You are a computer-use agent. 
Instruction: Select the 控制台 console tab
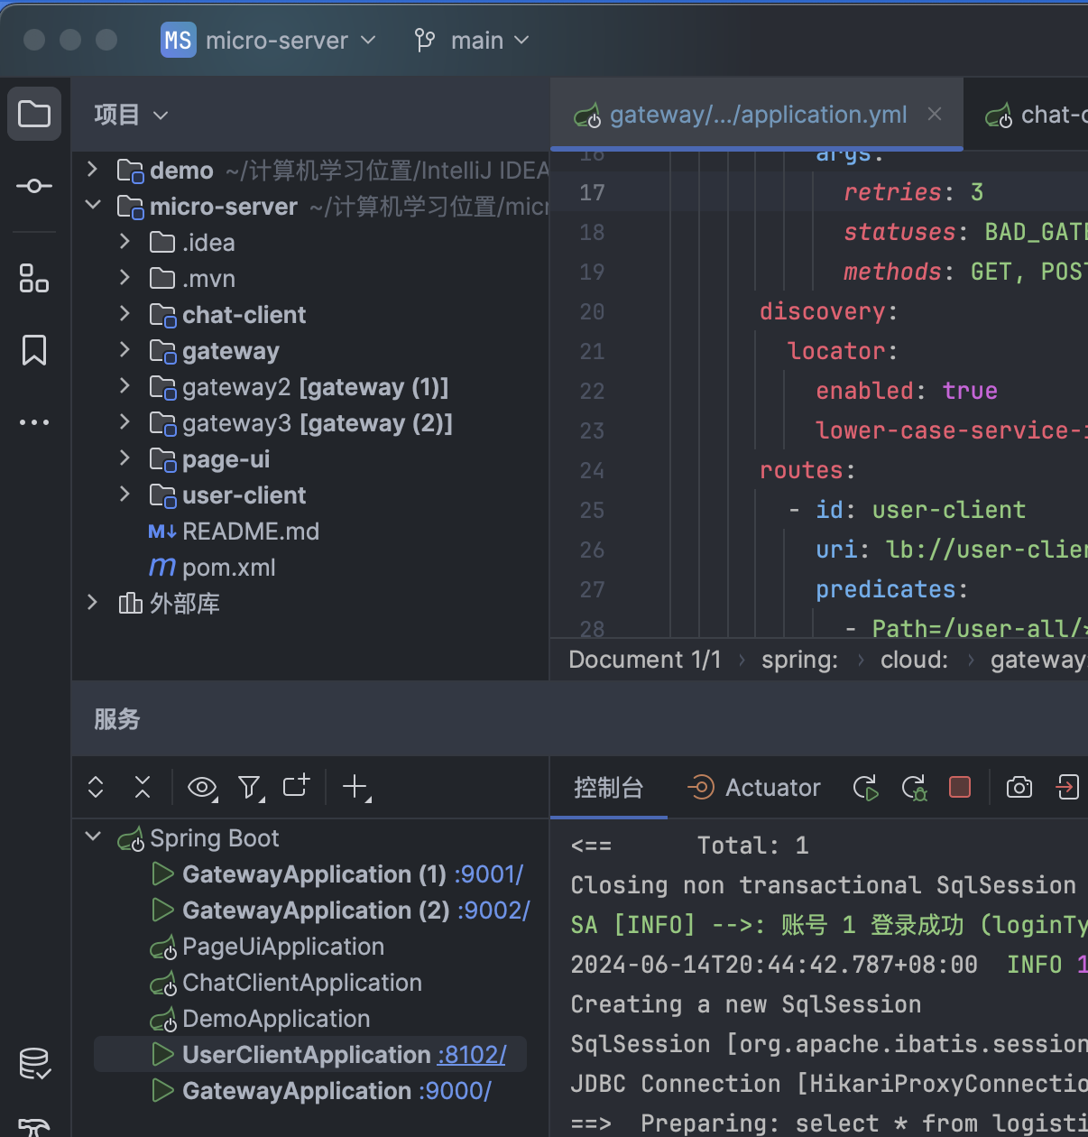(608, 788)
